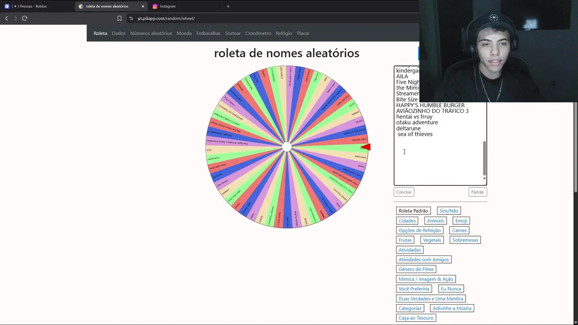Image resolution: width=578 pixels, height=325 pixels.
Task: Click "HAPPY'S HUMBLE BURGER" line
Action: [x=430, y=105]
